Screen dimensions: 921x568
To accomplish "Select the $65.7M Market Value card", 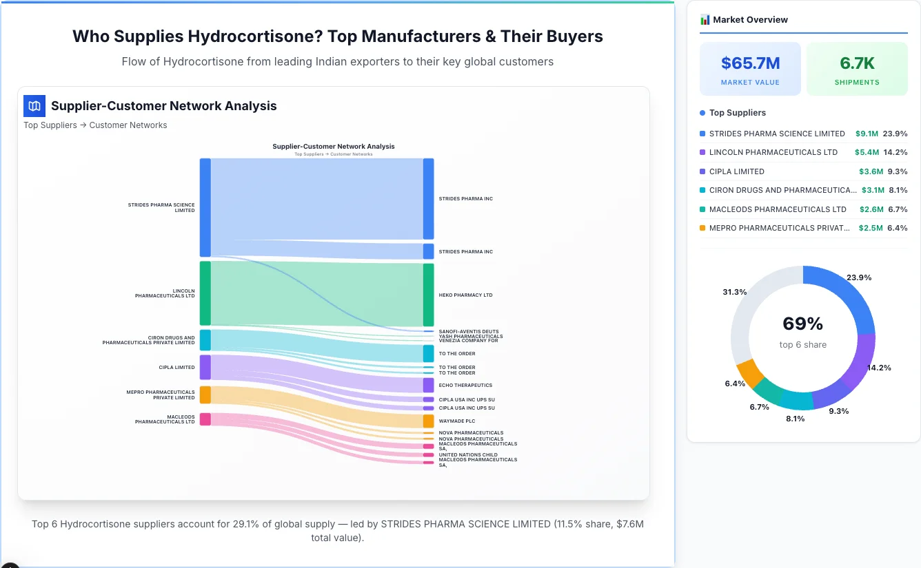I will click(750, 68).
